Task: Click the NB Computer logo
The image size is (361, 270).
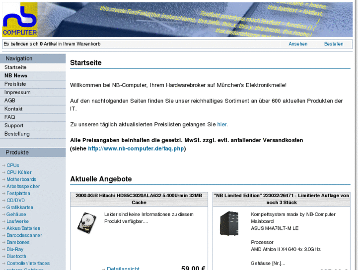Action: point(20,20)
